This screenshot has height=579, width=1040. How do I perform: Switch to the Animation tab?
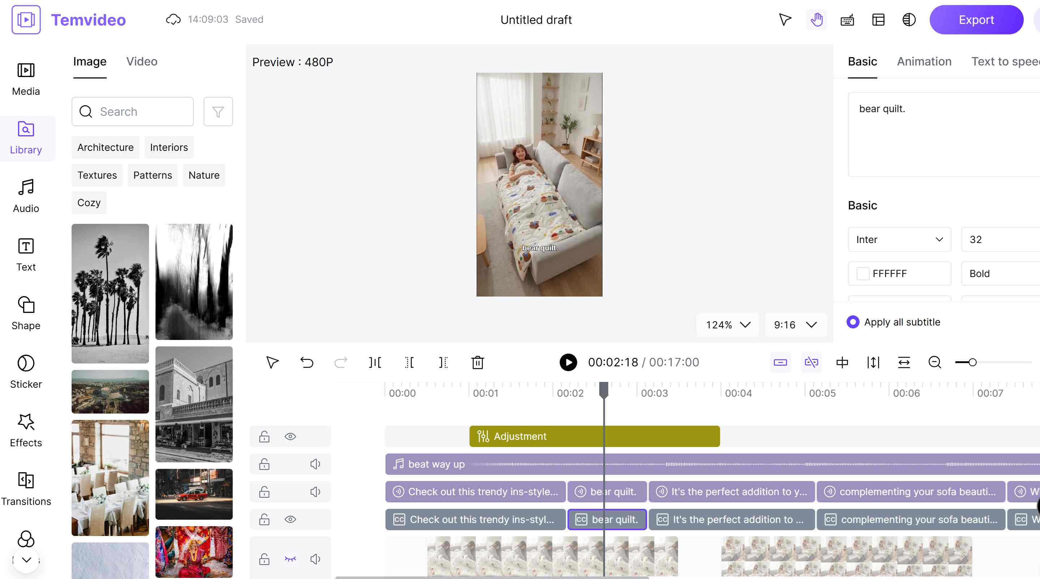click(924, 61)
